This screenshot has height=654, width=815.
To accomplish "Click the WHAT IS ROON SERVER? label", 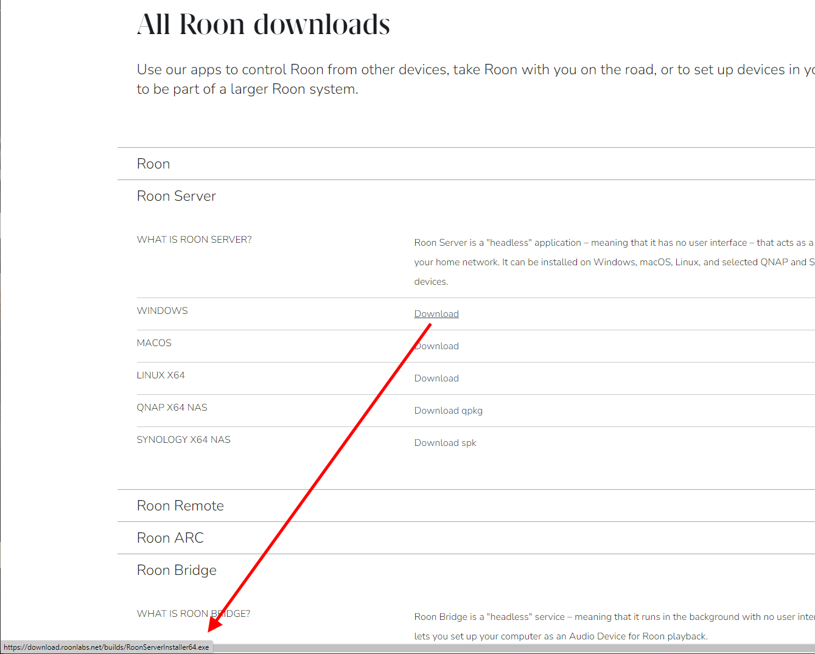I will 194,240.
